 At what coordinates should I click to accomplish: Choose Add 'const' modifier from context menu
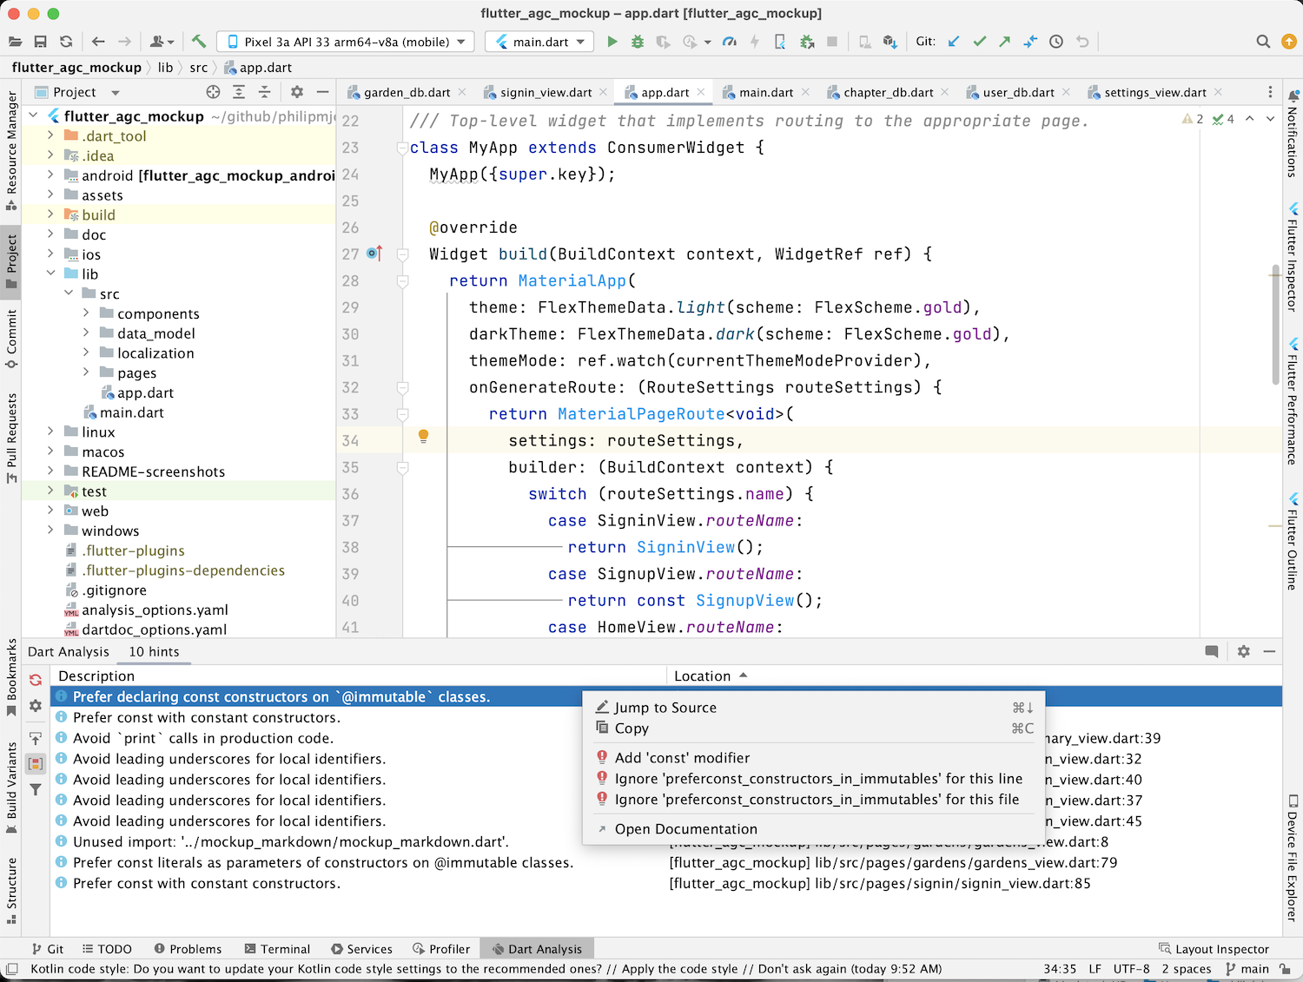(682, 758)
